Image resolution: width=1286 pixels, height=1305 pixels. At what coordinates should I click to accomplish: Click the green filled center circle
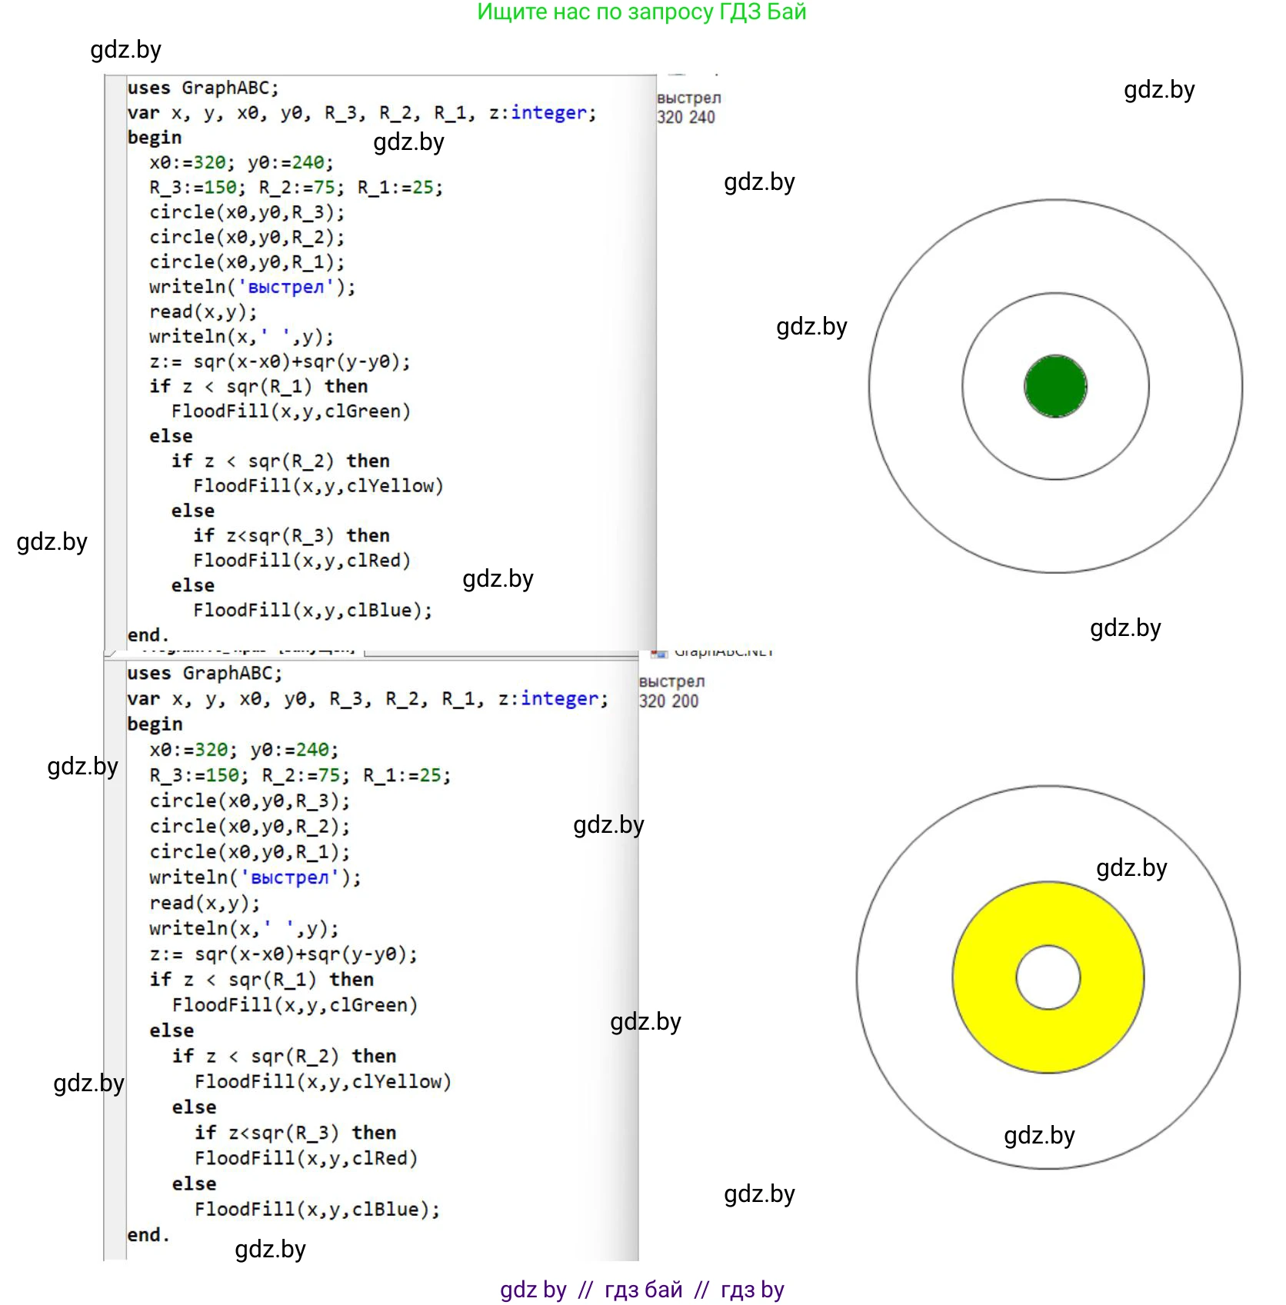tap(1055, 386)
